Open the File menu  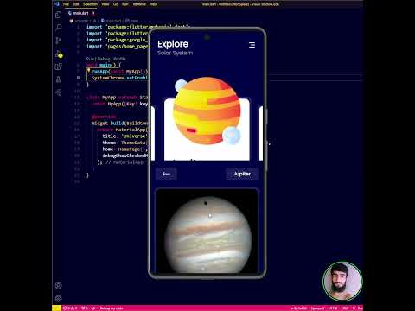click(66, 4)
